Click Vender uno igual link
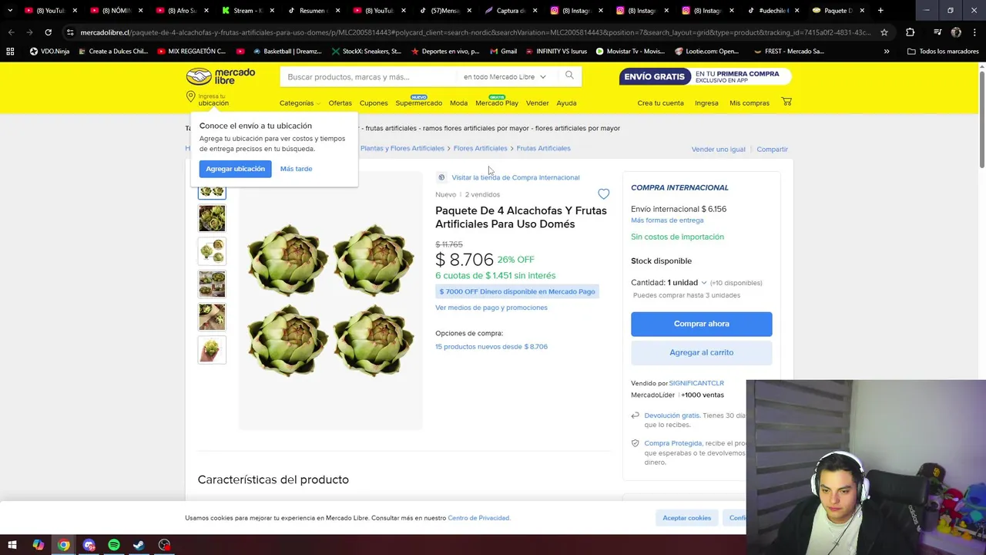The image size is (986, 555). 718,150
